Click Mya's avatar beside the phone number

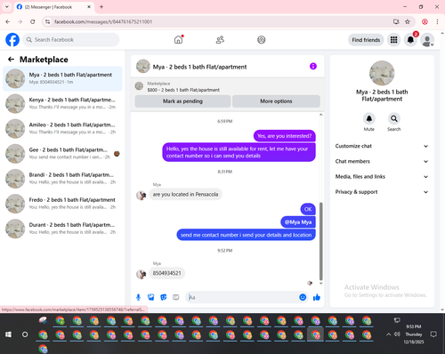click(142, 274)
